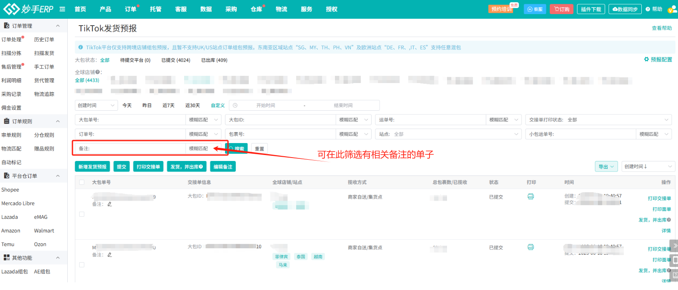Click the clock icon in date range field

[235, 105]
